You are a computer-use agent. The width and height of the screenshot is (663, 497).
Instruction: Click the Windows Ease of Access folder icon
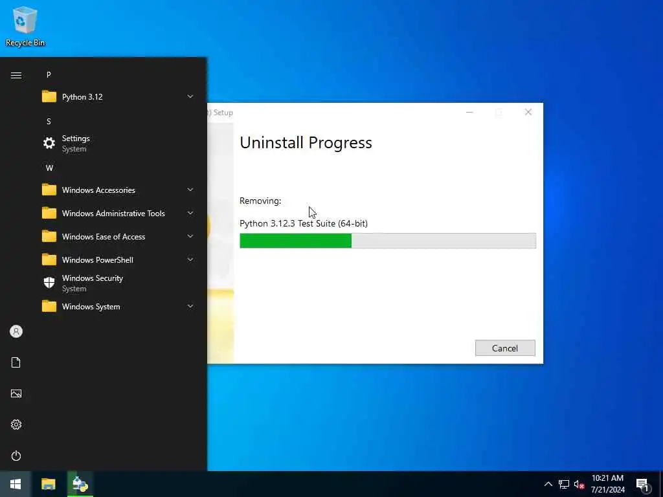pos(49,236)
